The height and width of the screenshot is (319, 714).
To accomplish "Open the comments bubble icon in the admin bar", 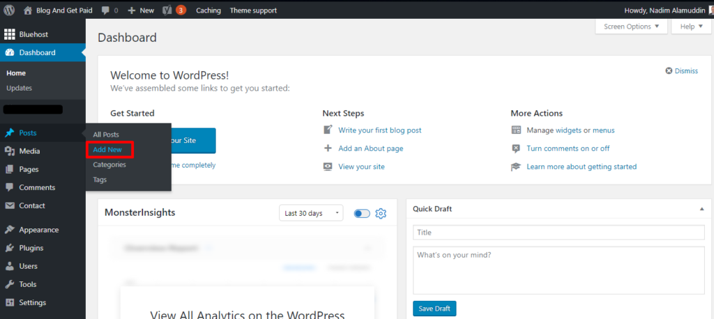I will click(x=106, y=10).
